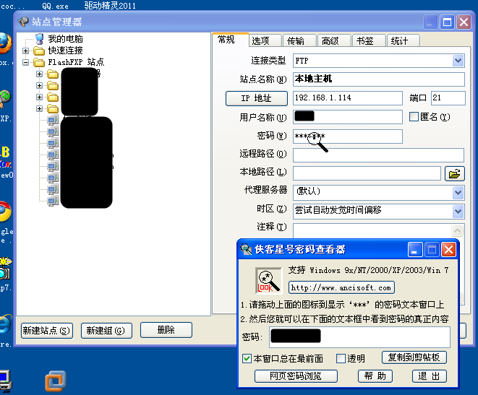This screenshot has width=478, height=395.
Task: Switch to the 传输 tab
Action: 299,40
